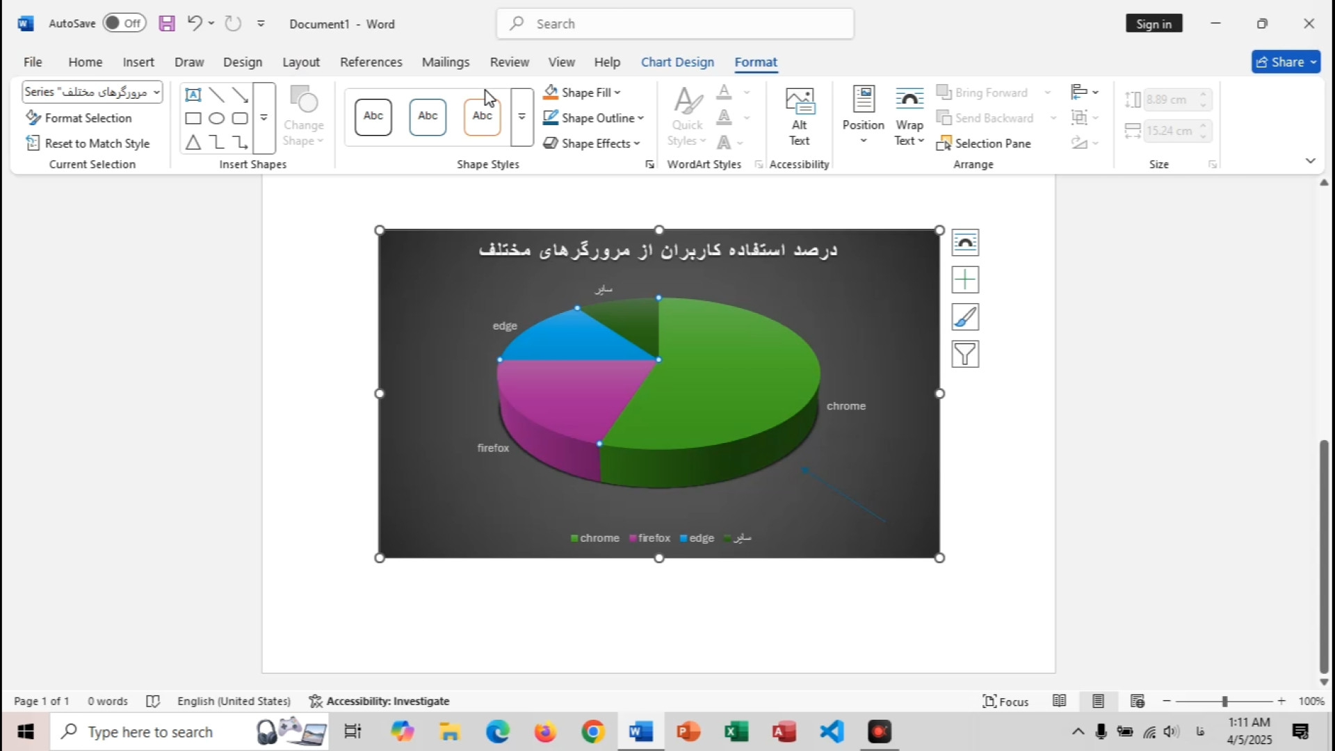Apply the orange outline Abc shape style

click(x=482, y=117)
